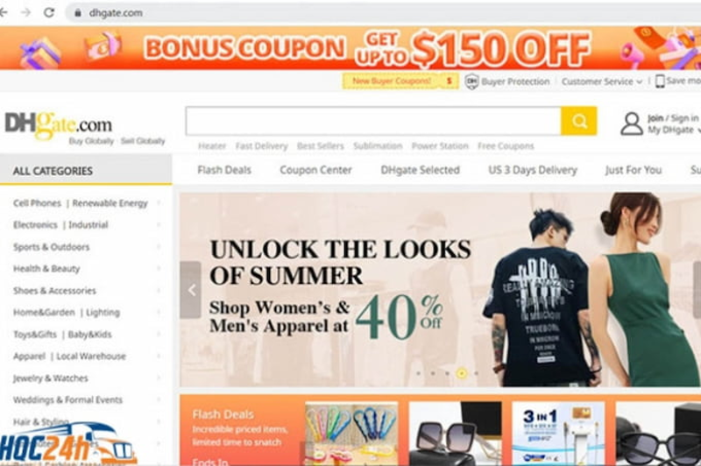Image resolution: width=701 pixels, height=466 pixels.
Task: Open the Customer Service dropdown
Action: [602, 81]
